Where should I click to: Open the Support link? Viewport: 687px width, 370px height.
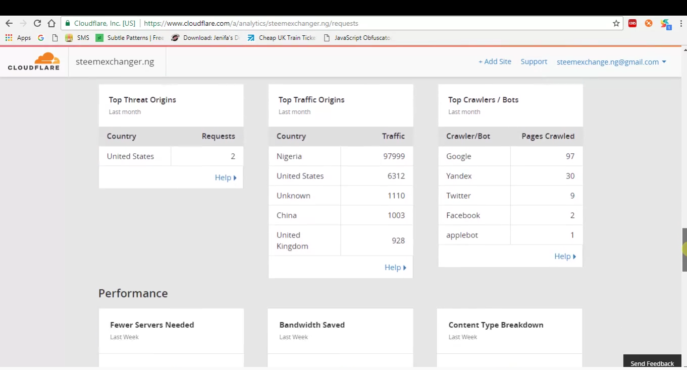[x=534, y=61]
